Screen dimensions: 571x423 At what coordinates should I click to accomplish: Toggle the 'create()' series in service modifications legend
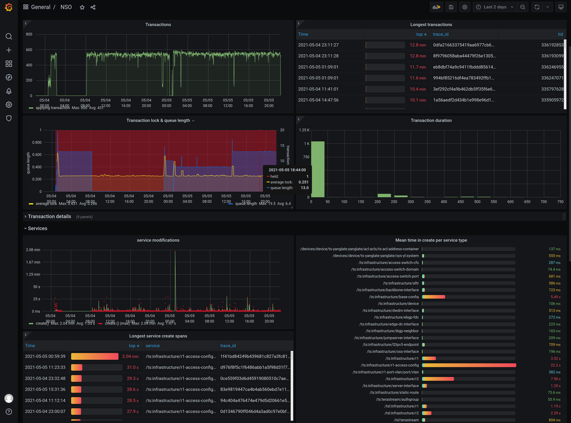point(42,323)
